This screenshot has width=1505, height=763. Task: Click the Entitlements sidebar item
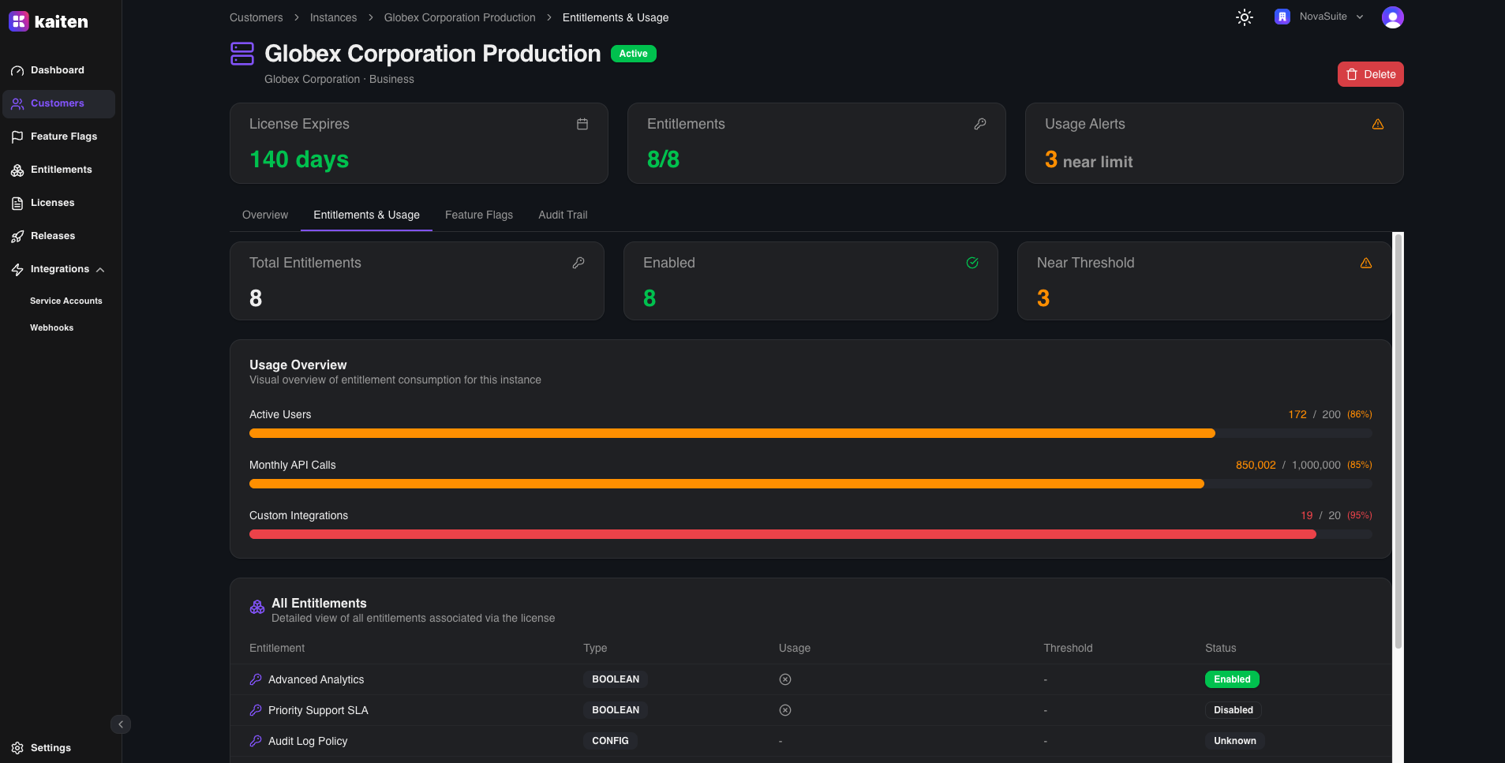coord(61,170)
